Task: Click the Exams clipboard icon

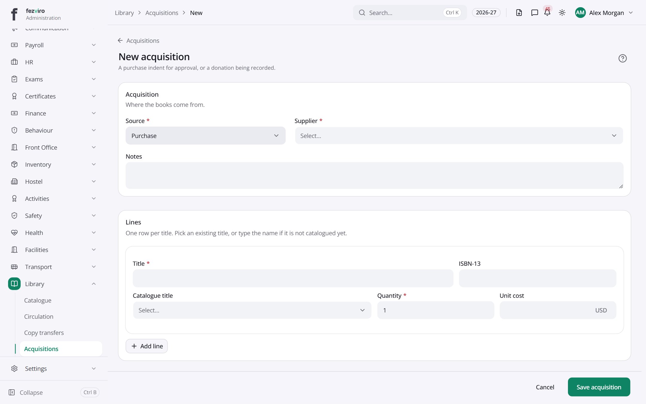Action: pyautogui.click(x=14, y=79)
